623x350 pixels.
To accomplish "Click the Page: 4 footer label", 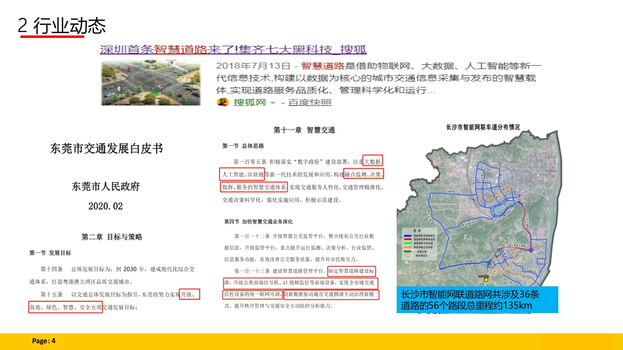I will tap(44, 341).
